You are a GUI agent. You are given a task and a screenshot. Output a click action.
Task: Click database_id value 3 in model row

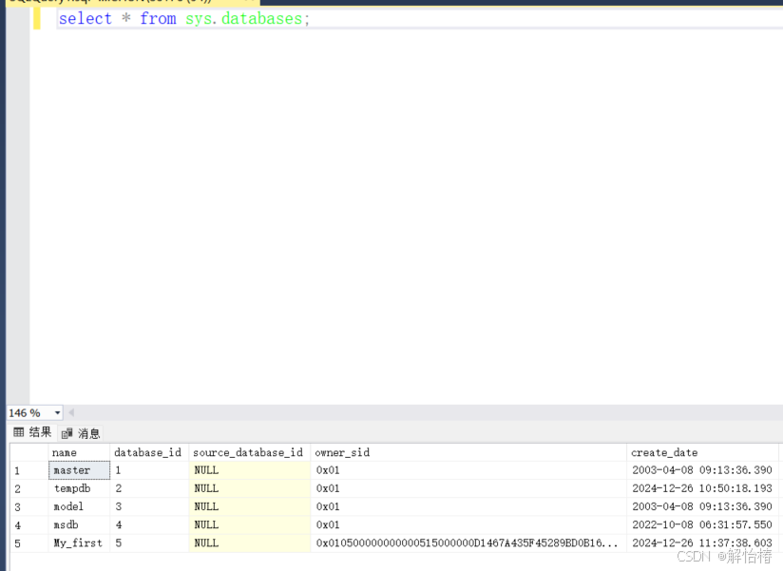[x=149, y=506]
